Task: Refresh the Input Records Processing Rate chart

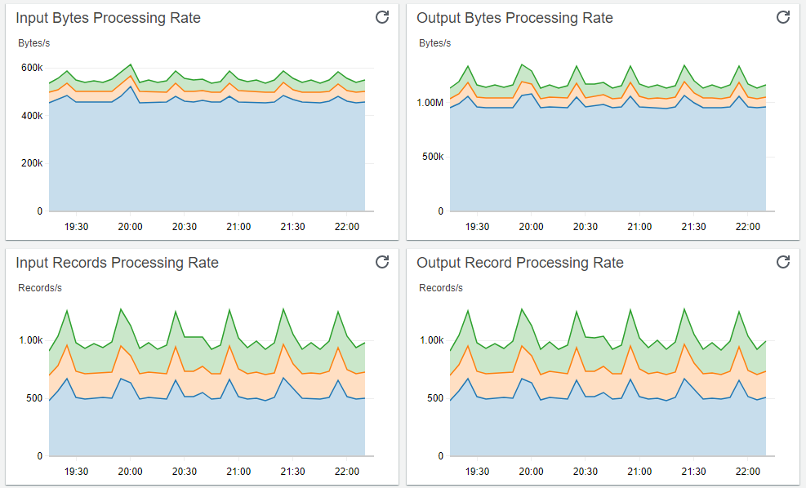Action: 382,262
